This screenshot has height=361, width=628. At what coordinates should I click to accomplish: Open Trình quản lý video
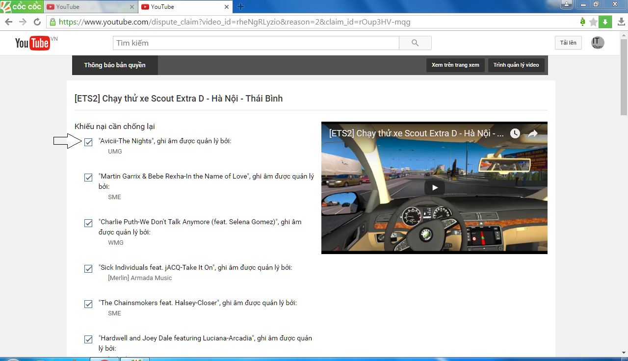(516, 65)
